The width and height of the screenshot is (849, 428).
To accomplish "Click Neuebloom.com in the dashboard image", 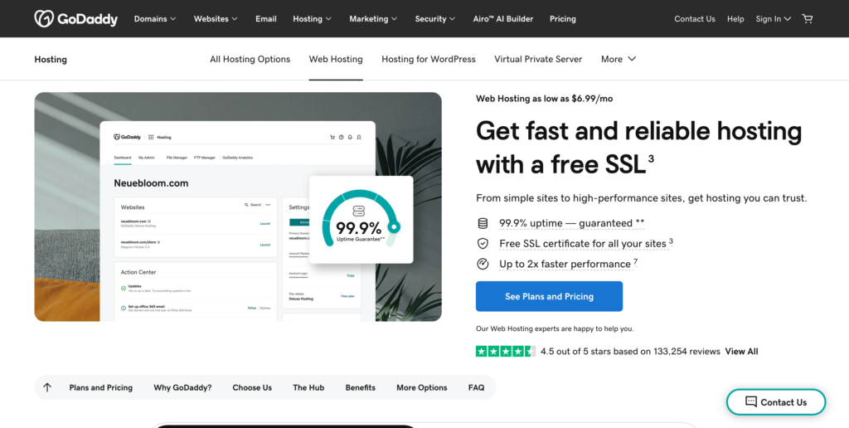I will pyautogui.click(x=151, y=183).
